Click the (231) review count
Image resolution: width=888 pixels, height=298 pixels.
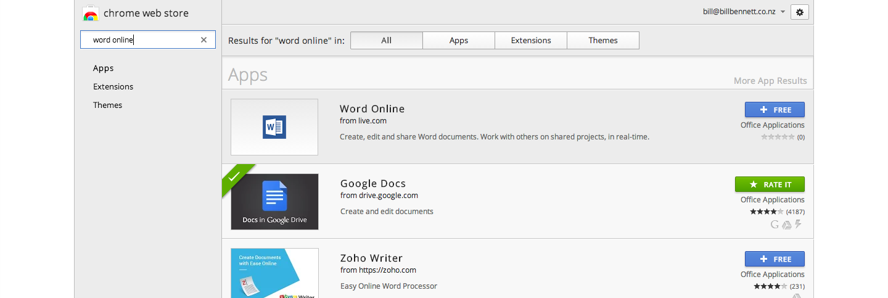797,286
